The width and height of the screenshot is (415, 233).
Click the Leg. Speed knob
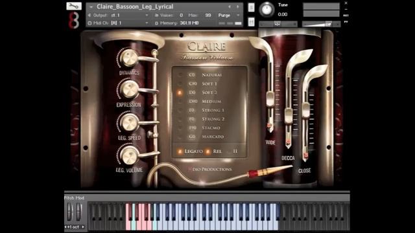[130, 122]
